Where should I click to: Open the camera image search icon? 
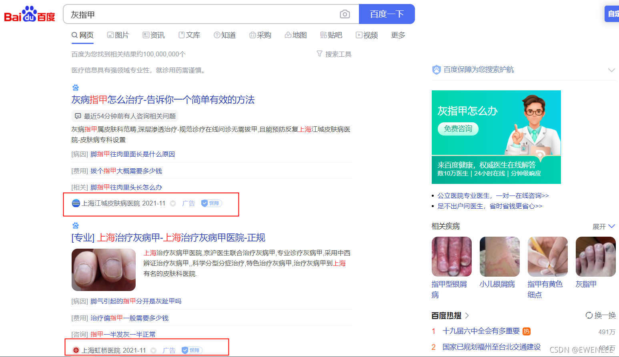tap(345, 14)
